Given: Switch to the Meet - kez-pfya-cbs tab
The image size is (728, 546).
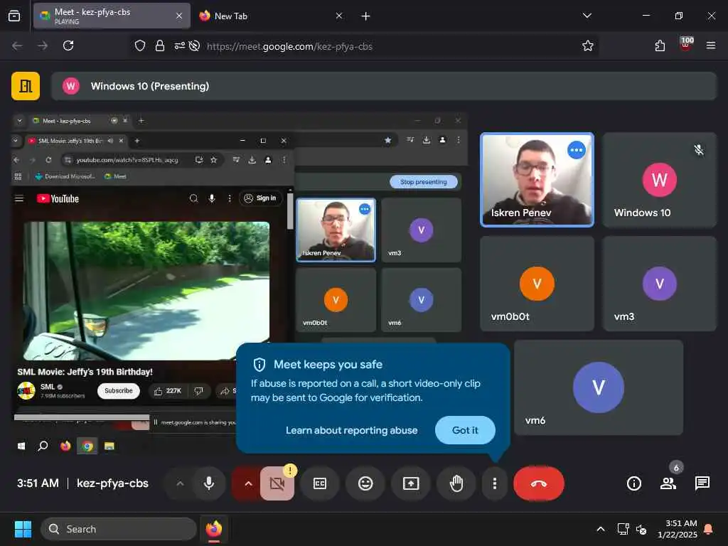Looking at the screenshot, I should point(112,16).
